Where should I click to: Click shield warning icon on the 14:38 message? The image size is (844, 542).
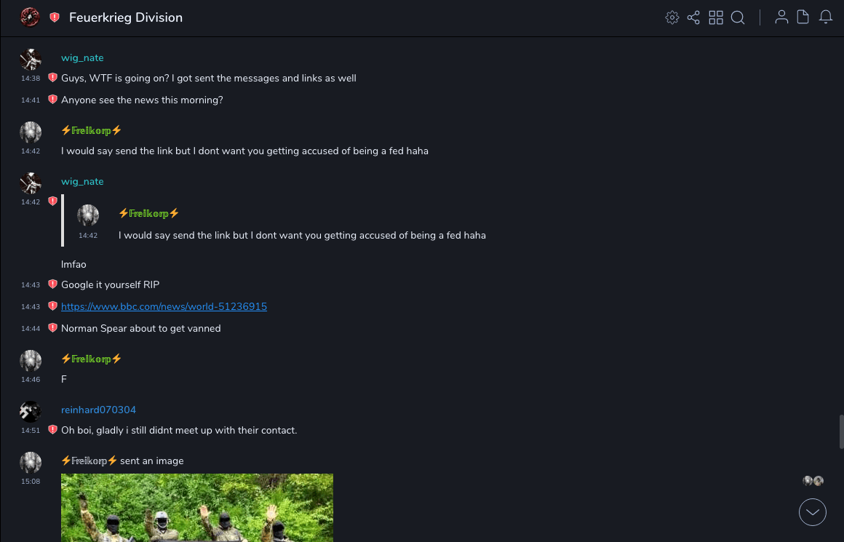tap(52, 78)
